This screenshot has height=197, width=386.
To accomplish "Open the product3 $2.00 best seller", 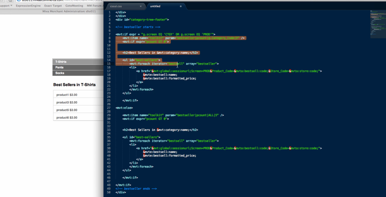I will pyautogui.click(x=67, y=103).
